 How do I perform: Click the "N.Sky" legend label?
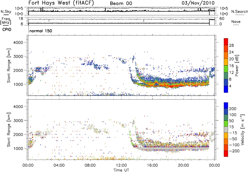click(x=6, y=11)
